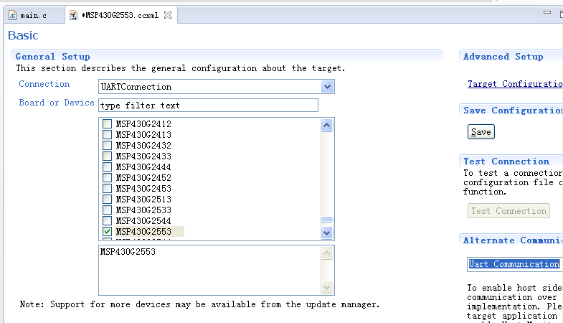563x323 pixels.
Task: Switch to the main.c tab
Action: tap(30, 14)
